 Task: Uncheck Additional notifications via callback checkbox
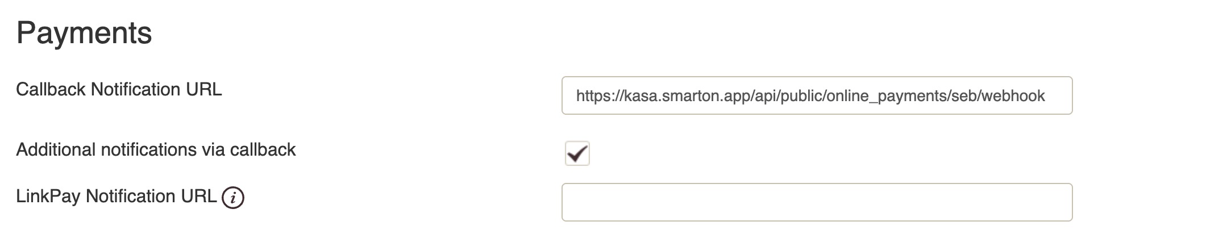(x=577, y=153)
